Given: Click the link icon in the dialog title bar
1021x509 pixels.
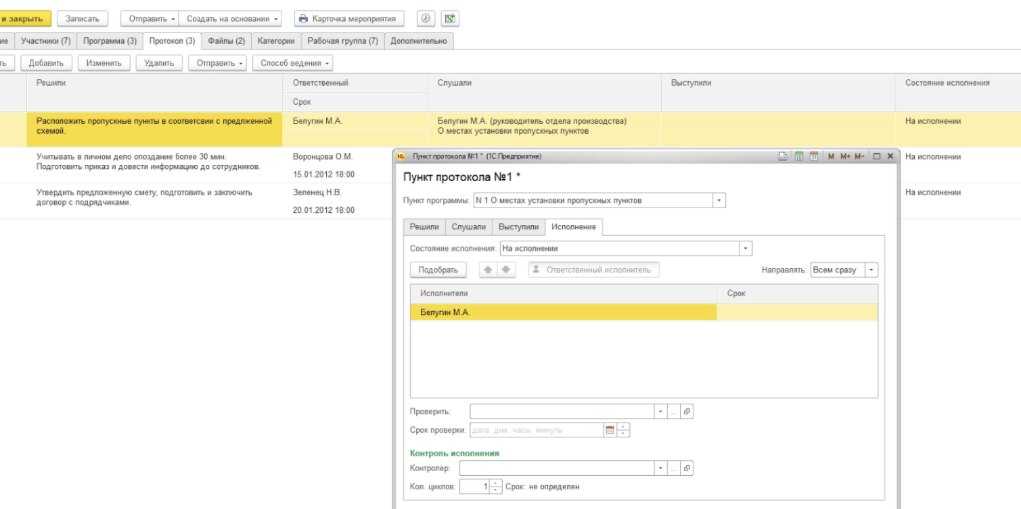Looking at the screenshot, I should (783, 156).
